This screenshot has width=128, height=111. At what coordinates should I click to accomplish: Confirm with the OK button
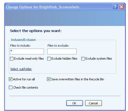click(74, 103)
